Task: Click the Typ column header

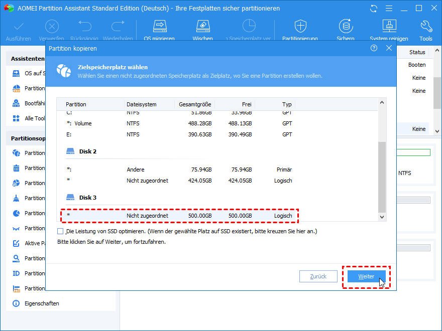Action: 287,104
